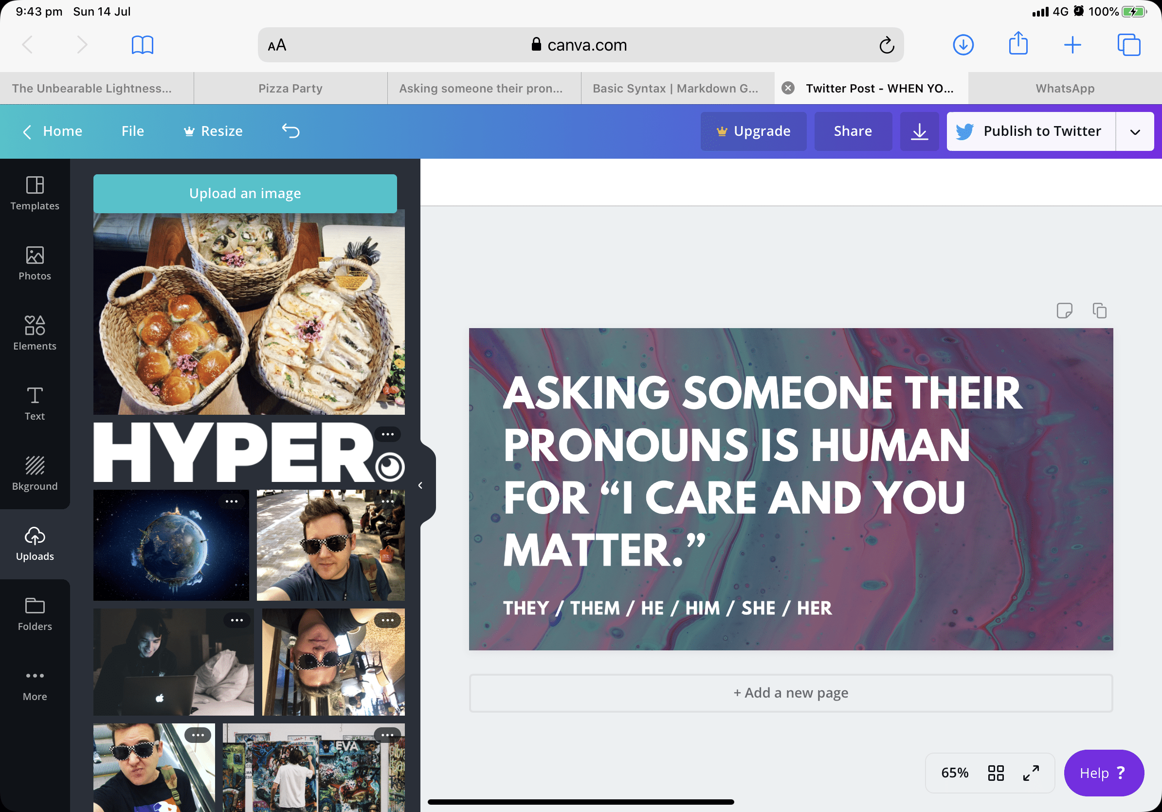Click the Upload an image button

[x=245, y=193]
